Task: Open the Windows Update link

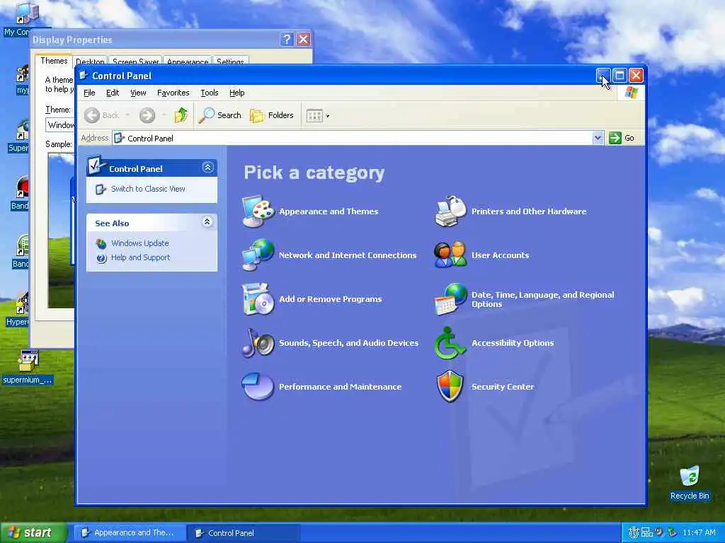Action: point(139,243)
